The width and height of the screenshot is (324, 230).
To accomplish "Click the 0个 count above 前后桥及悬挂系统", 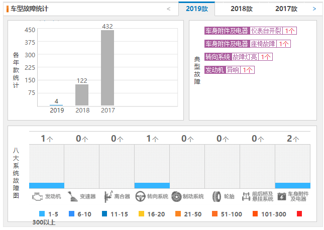I will [x=258, y=139].
